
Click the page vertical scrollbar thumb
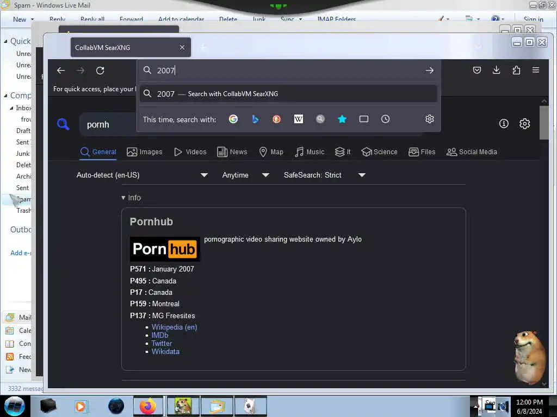(x=544, y=123)
